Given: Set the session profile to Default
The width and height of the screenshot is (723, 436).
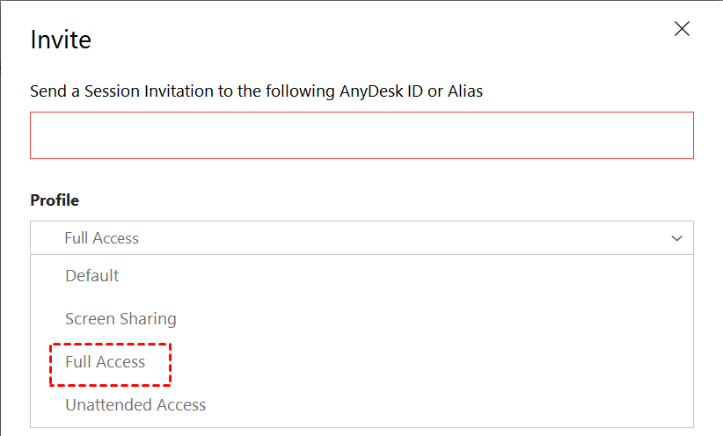Looking at the screenshot, I should coord(92,276).
